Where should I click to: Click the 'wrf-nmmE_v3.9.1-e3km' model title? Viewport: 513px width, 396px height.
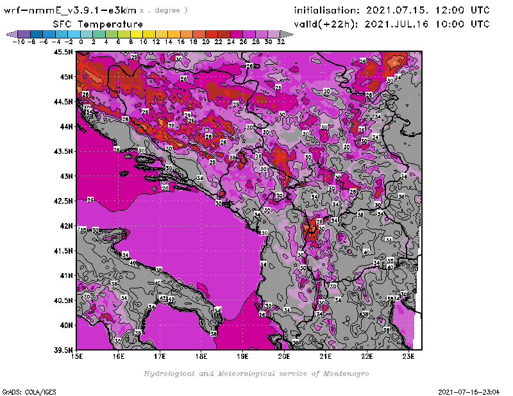70,10
